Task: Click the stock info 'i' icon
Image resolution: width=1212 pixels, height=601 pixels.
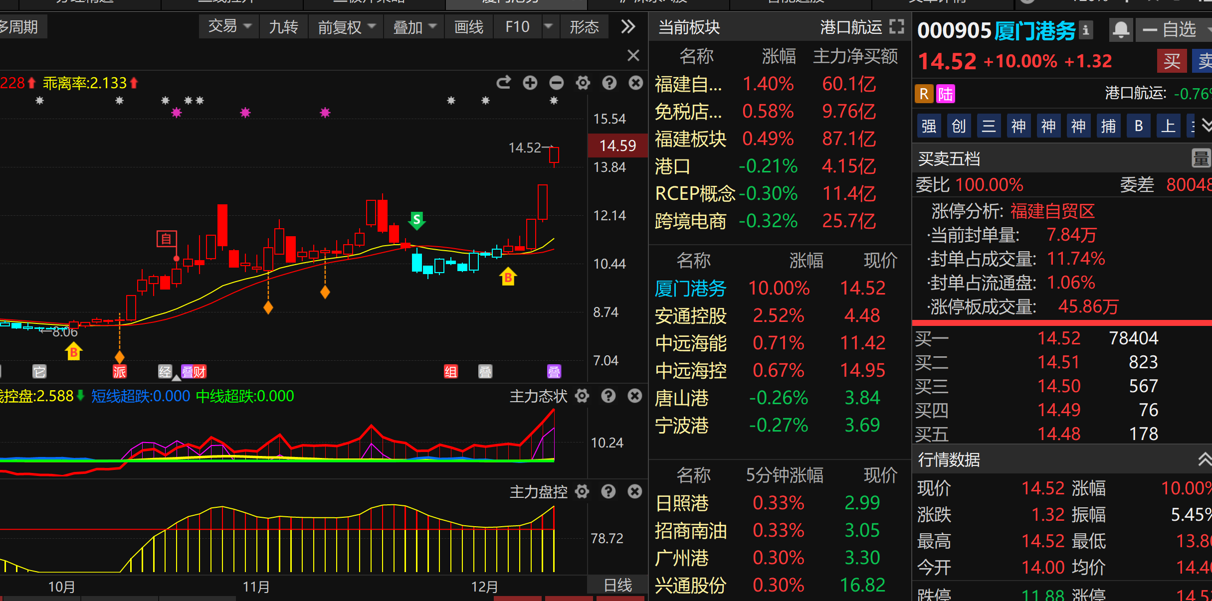Action: coord(1085,30)
